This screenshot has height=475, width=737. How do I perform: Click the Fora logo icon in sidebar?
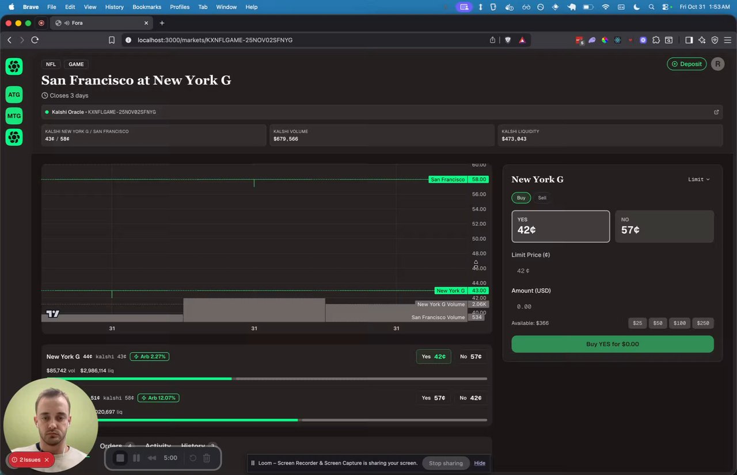coord(14,67)
